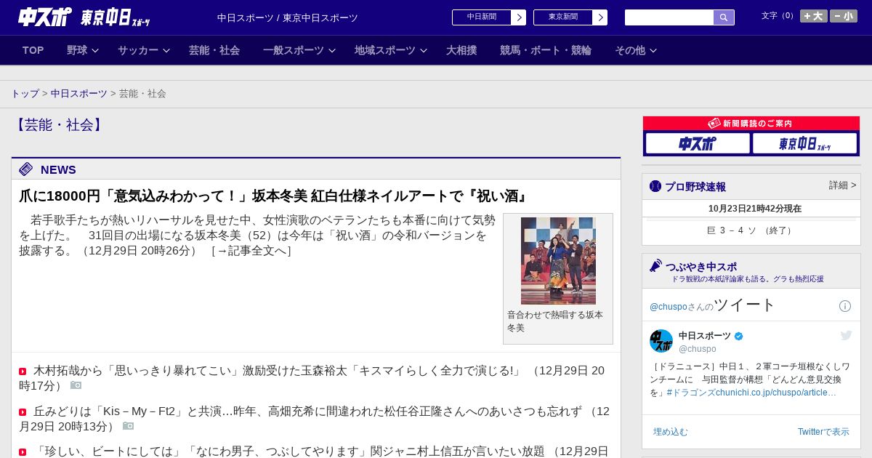The height and width of the screenshot is (458, 872).
Task: Open the その他 menu
Action: click(630, 50)
